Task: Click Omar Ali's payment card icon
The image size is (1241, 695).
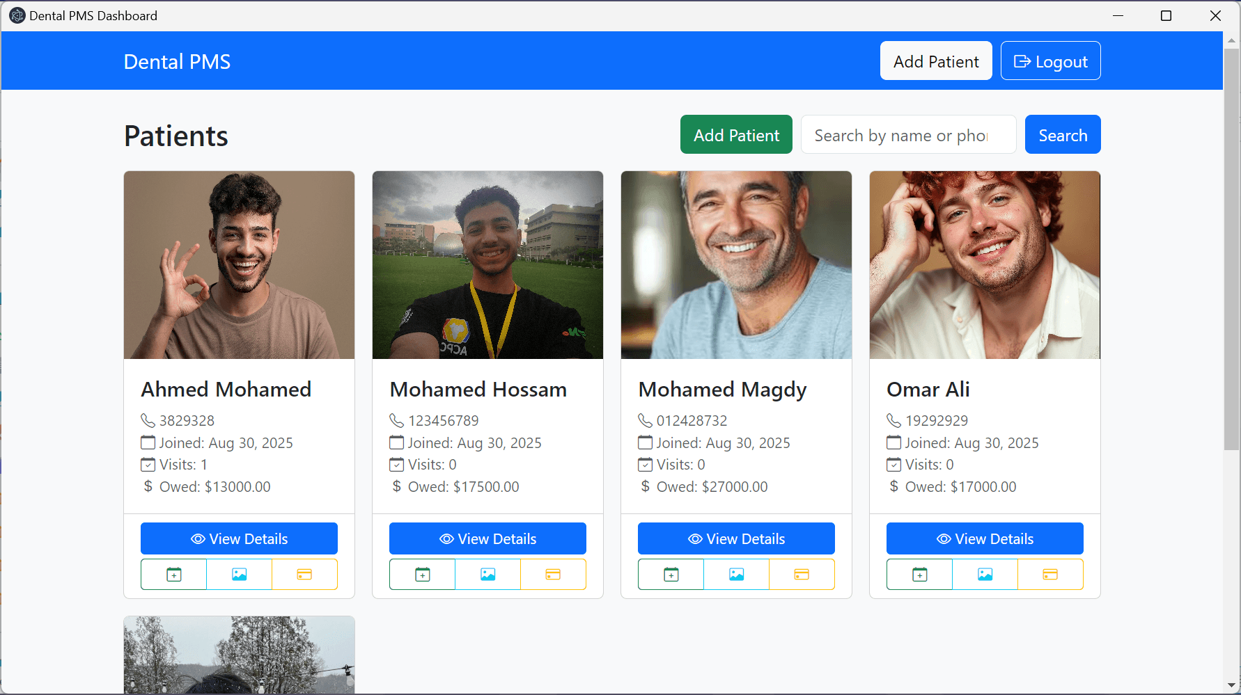Action: click(1050, 575)
